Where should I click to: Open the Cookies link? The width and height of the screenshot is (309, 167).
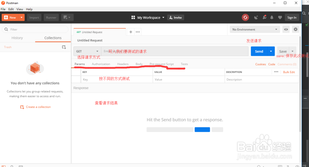(260, 64)
